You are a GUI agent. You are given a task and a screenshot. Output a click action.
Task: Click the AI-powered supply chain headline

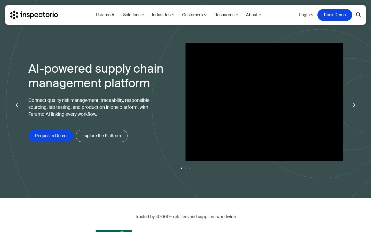(96, 76)
